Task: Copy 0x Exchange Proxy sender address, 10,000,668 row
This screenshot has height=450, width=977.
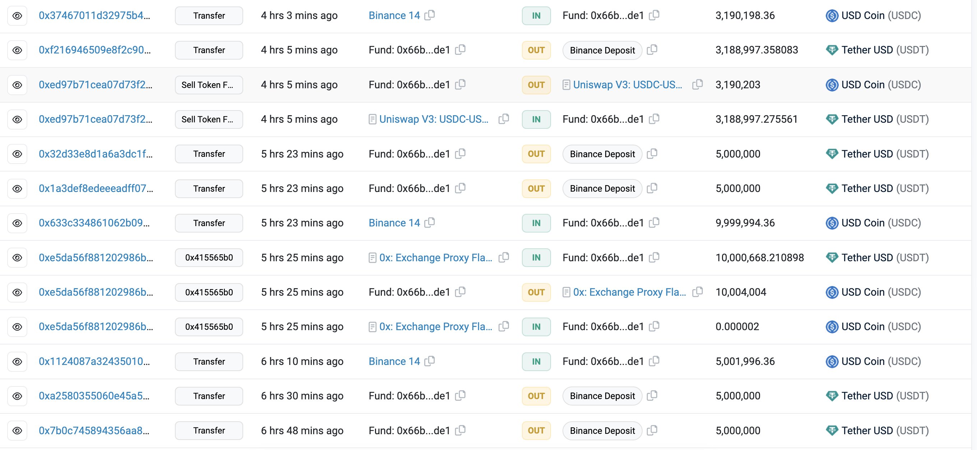Action: coord(503,258)
